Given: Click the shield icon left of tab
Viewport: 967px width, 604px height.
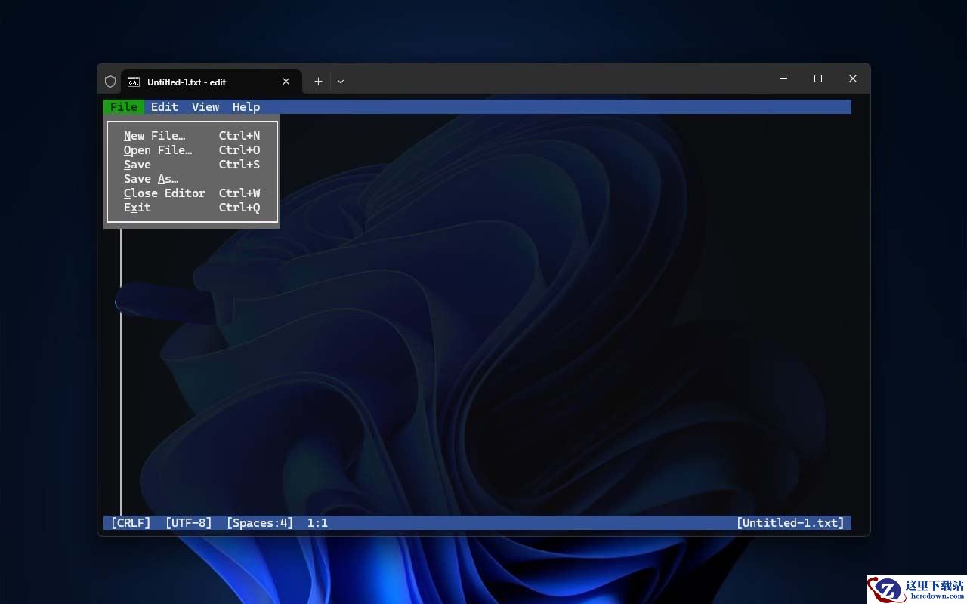Looking at the screenshot, I should [x=110, y=82].
